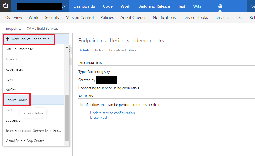This screenshot has height=156, width=255.
Task: Open the Execution History tab
Action: point(123,50)
